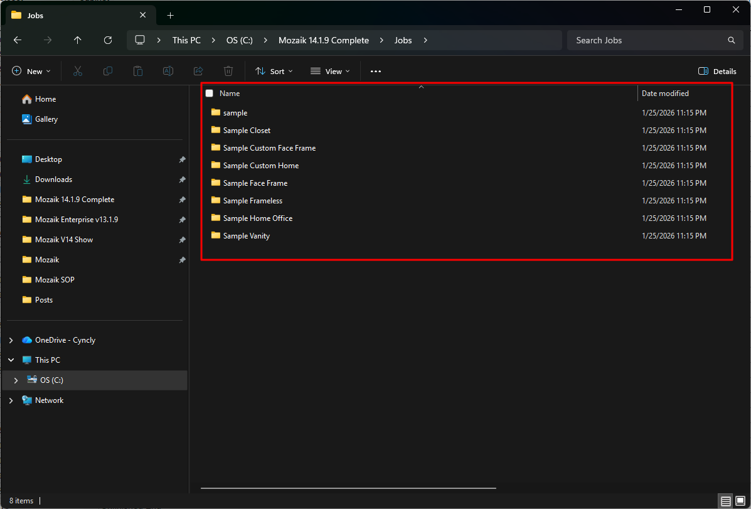This screenshot has height=509, width=751.
Task: Collapse the This PC tree node
Action: point(11,360)
